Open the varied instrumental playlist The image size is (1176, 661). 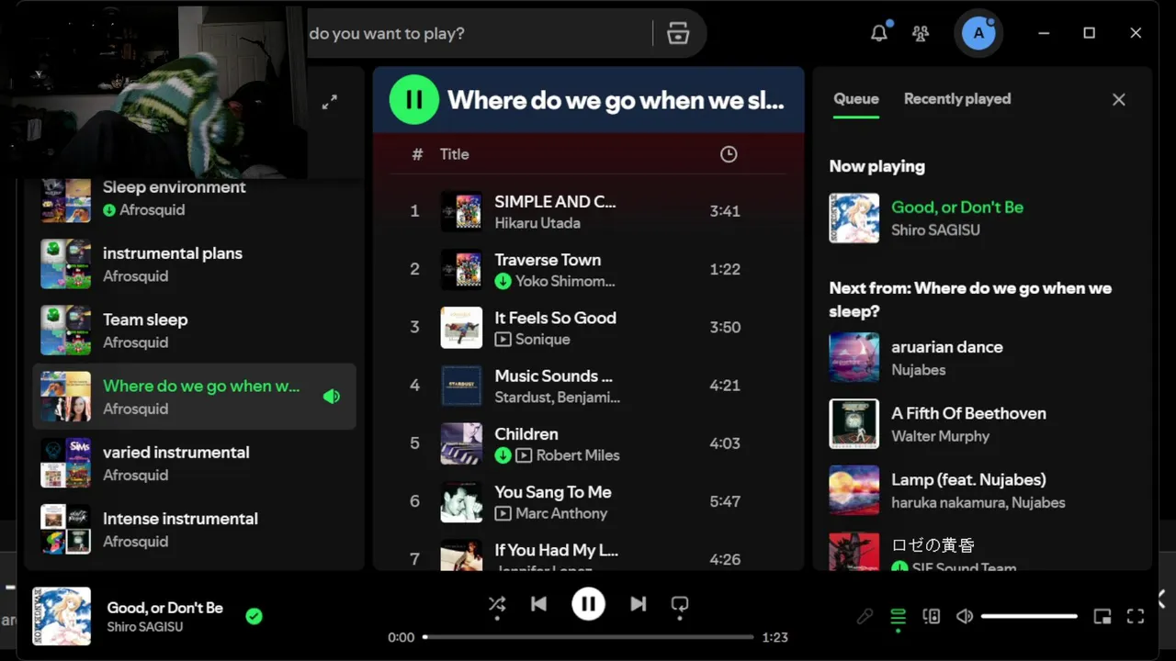(x=194, y=463)
